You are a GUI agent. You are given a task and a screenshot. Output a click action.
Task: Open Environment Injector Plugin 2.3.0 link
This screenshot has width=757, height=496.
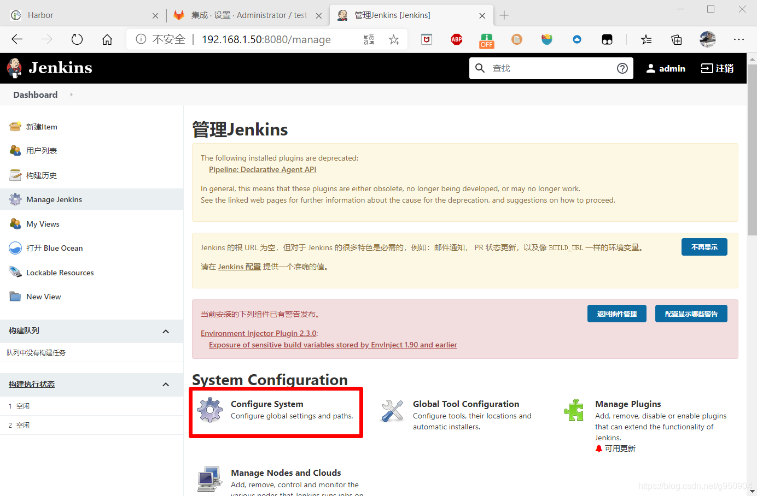click(x=259, y=333)
